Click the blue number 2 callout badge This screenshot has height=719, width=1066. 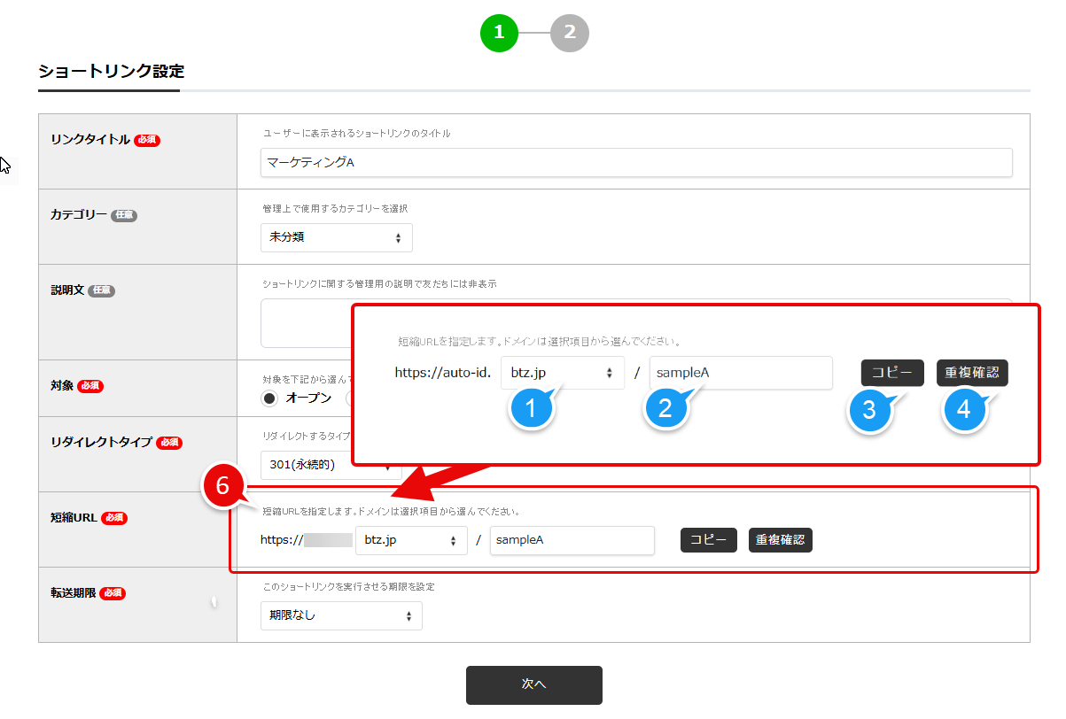[666, 408]
